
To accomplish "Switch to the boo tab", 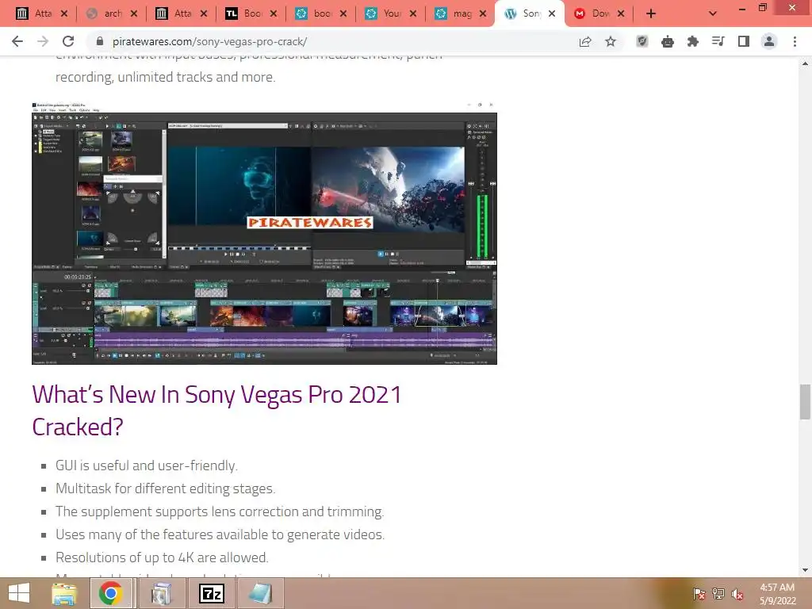I will [314, 13].
